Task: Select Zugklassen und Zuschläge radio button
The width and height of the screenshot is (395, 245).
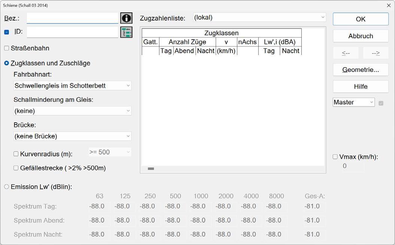Action: [6, 63]
